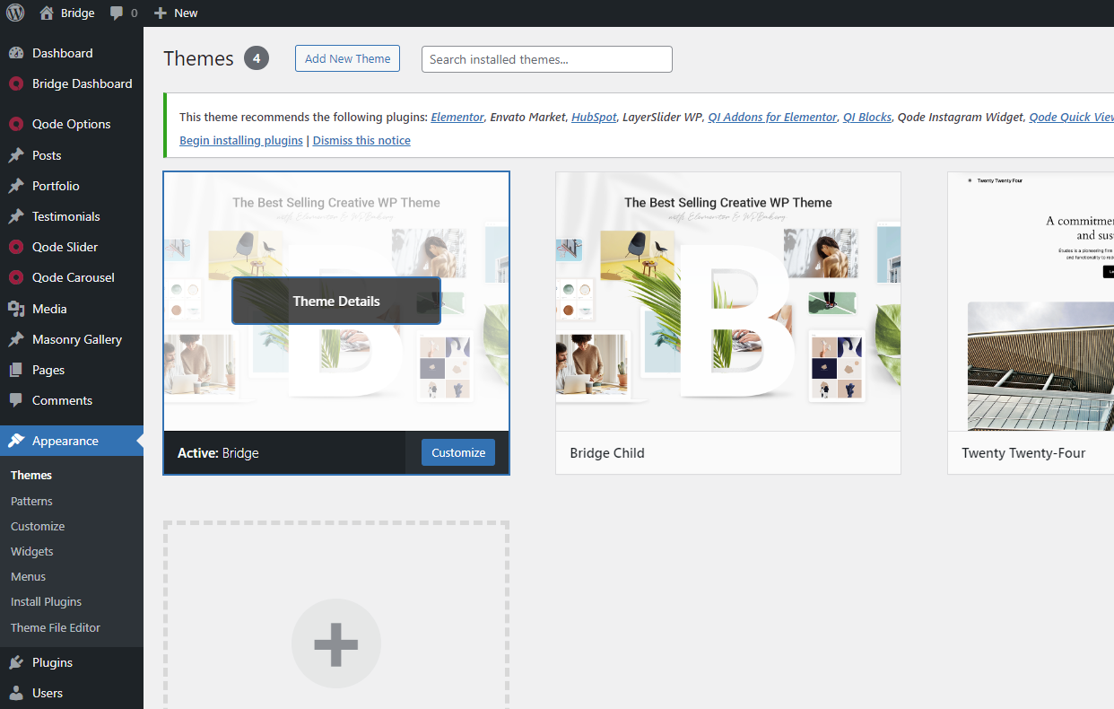The image size is (1114, 709).
Task: Click the Appearance paintbrush icon
Action: pyautogui.click(x=16, y=441)
